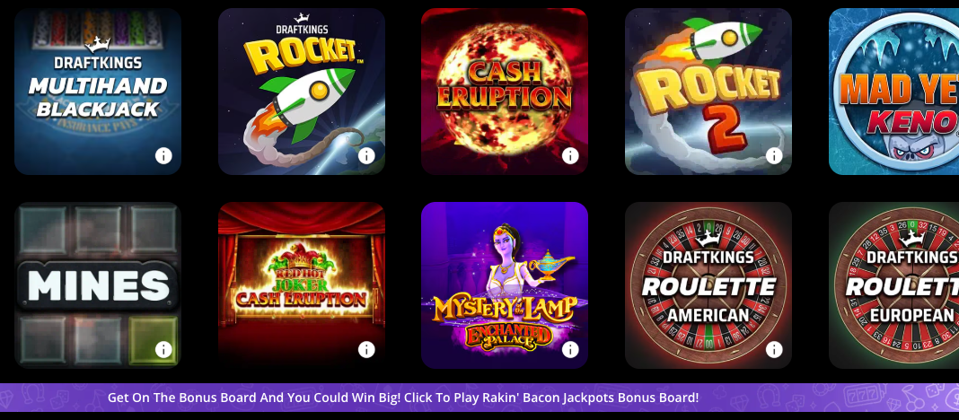The height and width of the screenshot is (420, 959).
Task: Open the Mad Yeti Keno game
Action: point(893,92)
